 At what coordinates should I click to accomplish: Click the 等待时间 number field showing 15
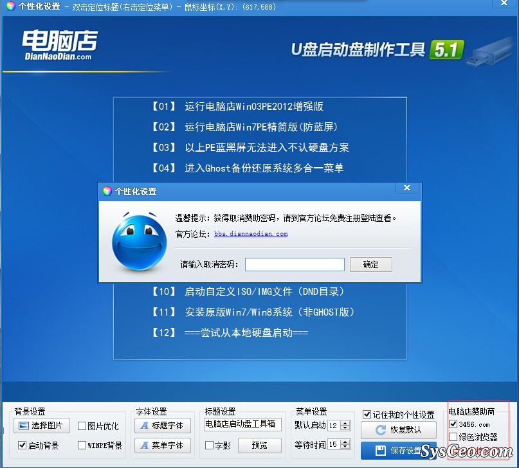click(334, 444)
